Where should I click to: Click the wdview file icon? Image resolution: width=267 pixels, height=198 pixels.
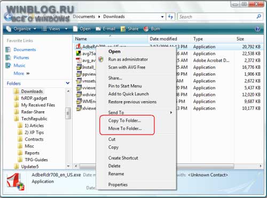point(78,94)
